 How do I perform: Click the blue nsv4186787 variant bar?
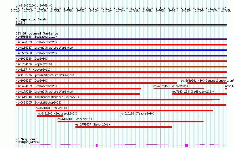[x=121, y=50]
